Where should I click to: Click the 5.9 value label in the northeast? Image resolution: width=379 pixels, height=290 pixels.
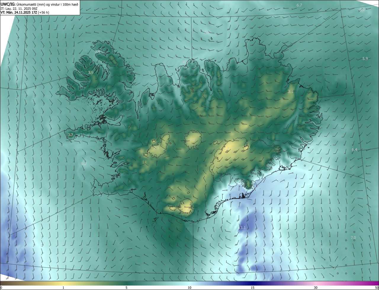(365, 58)
